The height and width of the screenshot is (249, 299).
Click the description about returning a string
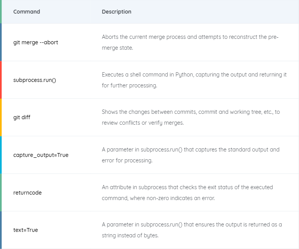click(192, 230)
